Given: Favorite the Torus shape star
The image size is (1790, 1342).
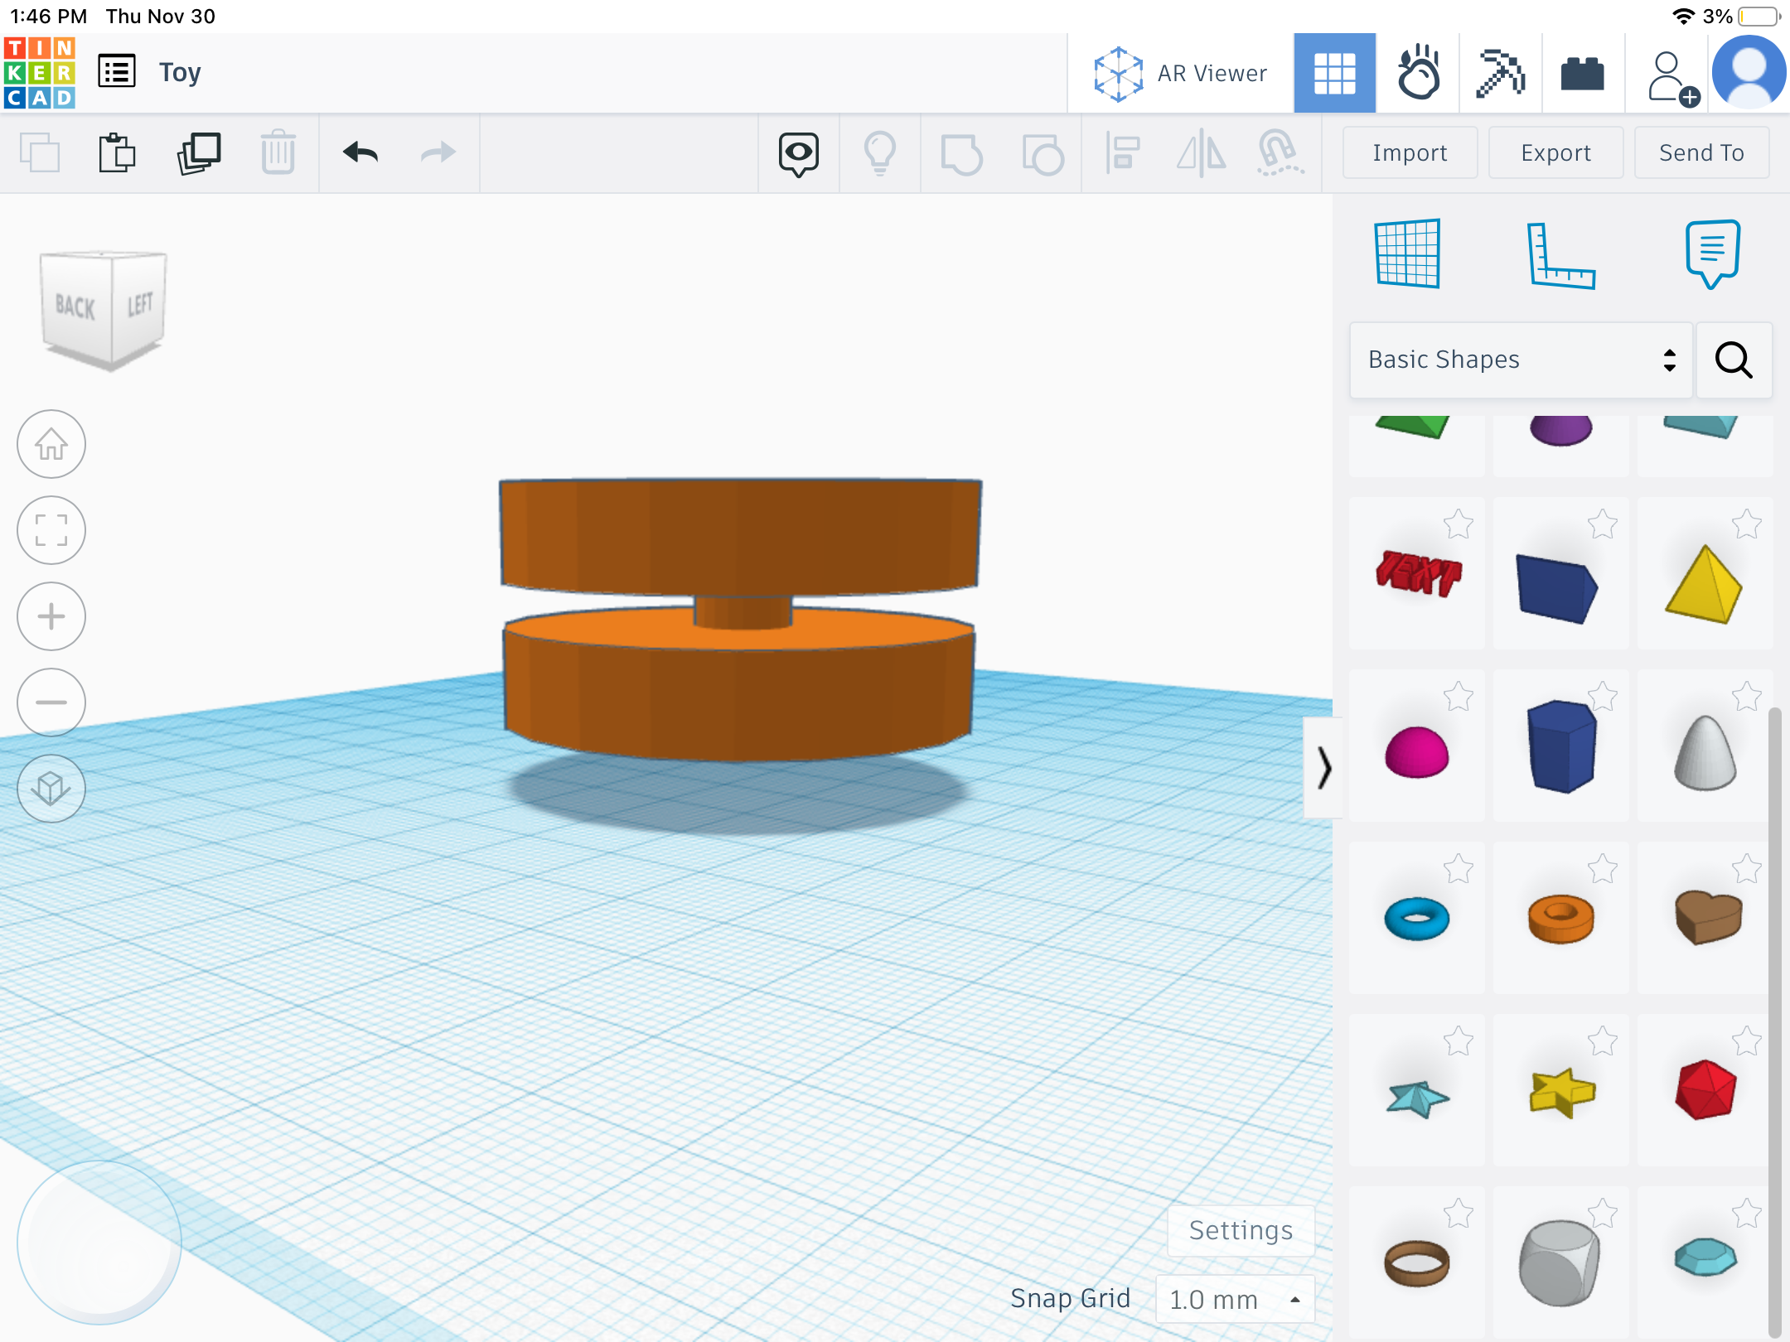Looking at the screenshot, I should pos(1459,869).
